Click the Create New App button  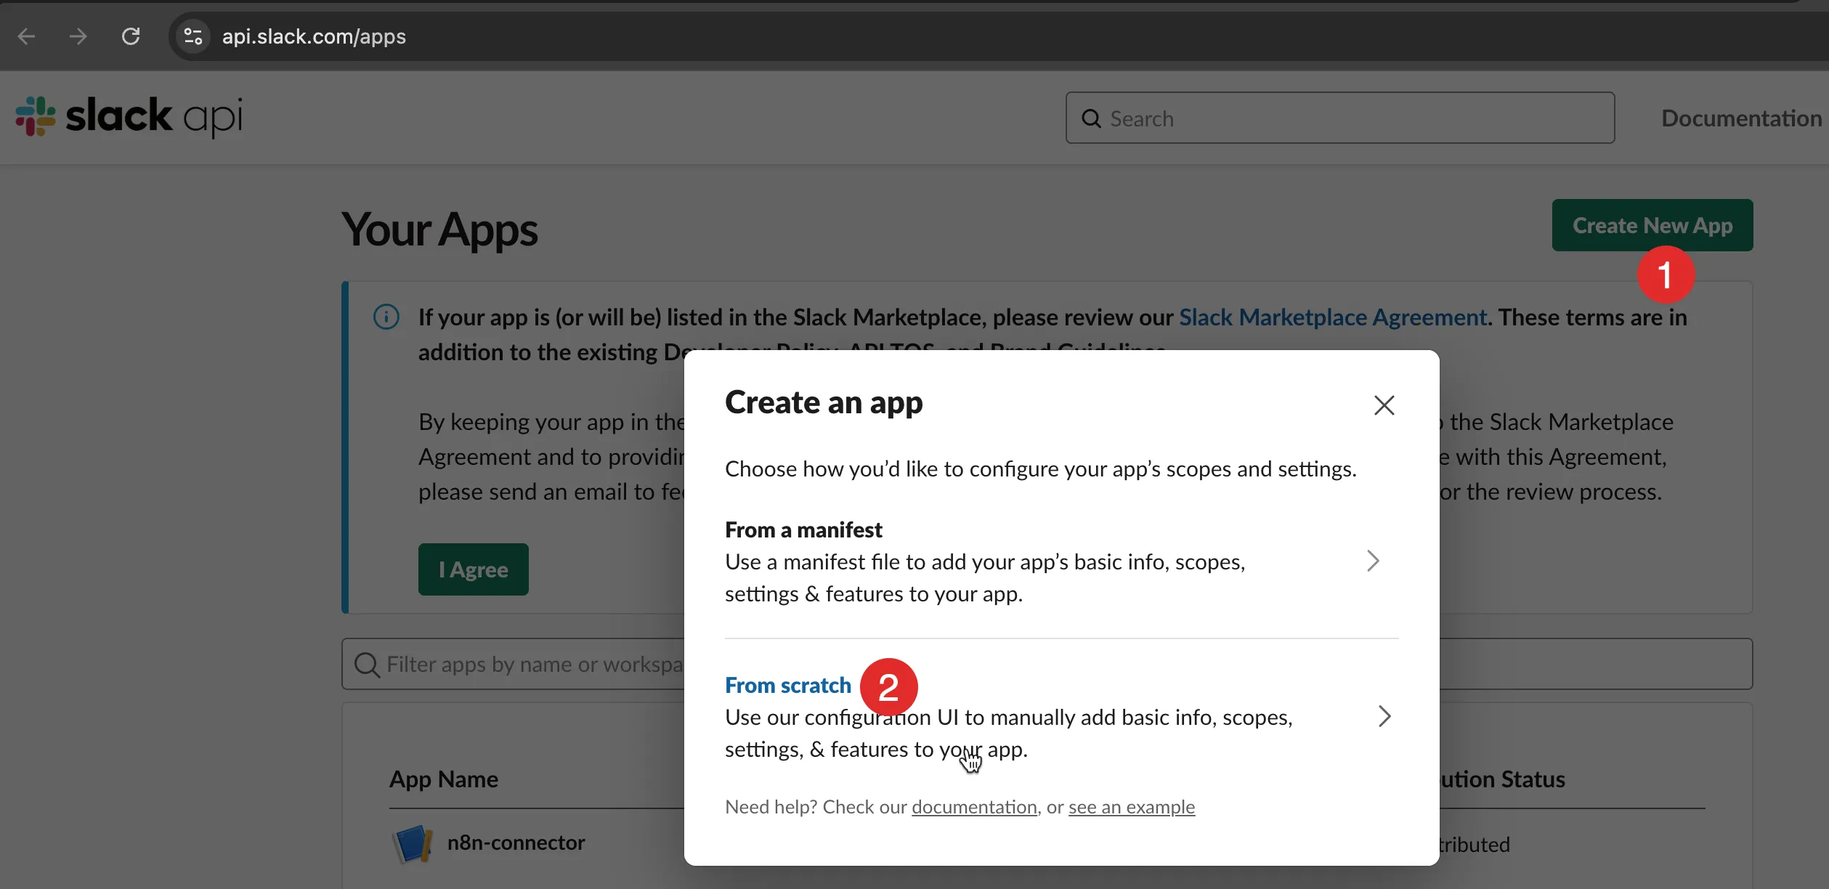(1652, 225)
